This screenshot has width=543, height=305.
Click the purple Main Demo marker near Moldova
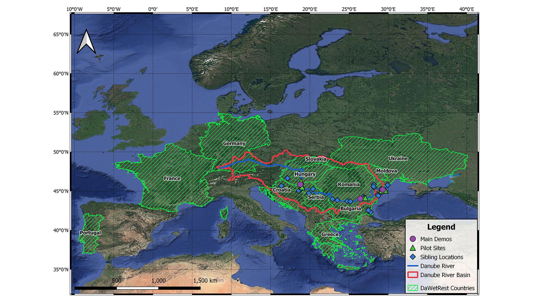382,189
